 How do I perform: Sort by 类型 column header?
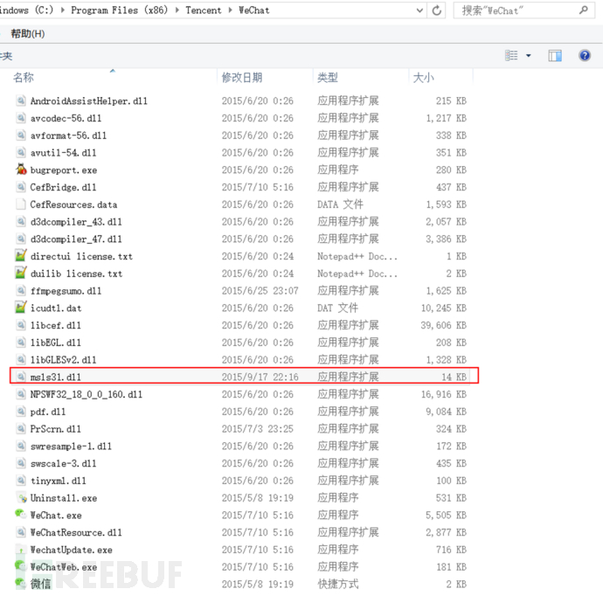328,78
